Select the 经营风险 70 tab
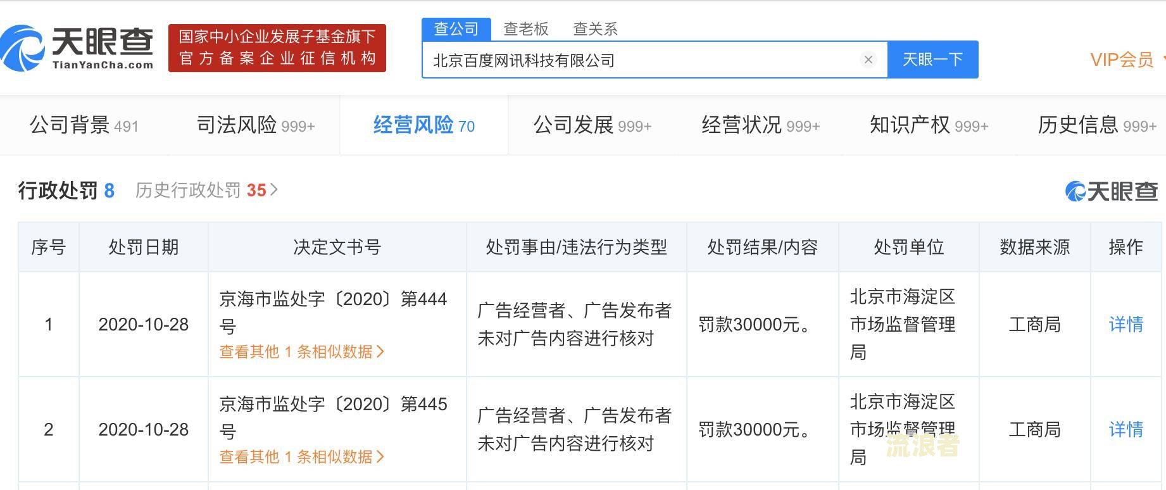This screenshot has height=490, width=1166. [424, 125]
